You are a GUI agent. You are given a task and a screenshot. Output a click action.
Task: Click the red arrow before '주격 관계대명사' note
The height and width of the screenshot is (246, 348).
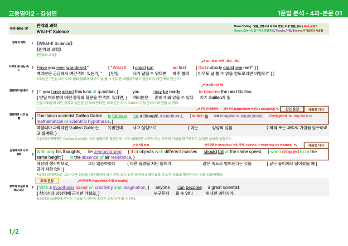tap(198, 109)
